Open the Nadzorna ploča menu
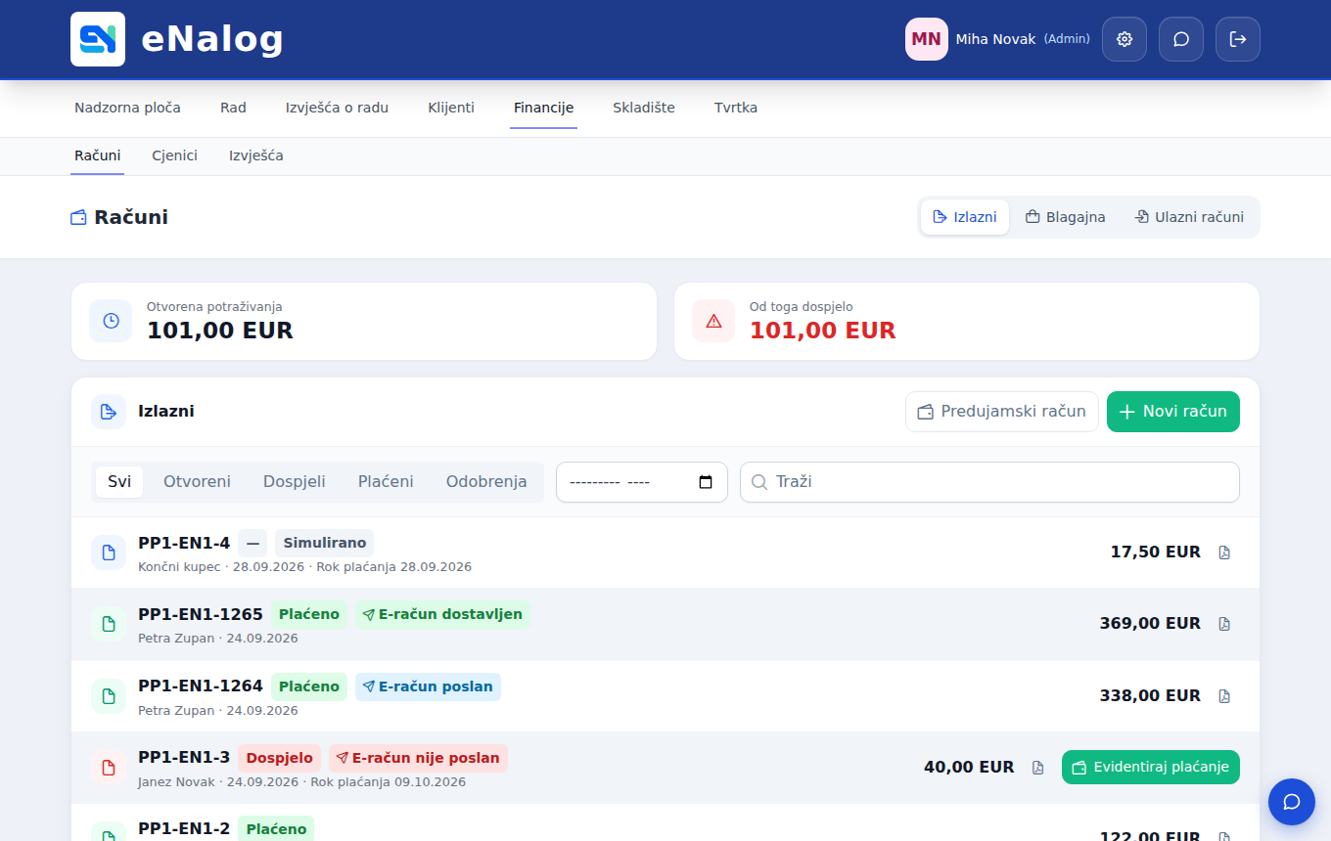Viewport: 1331px width, 841px height. (x=127, y=108)
